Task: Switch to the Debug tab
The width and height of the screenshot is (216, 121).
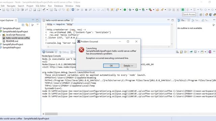Action: 64,52
